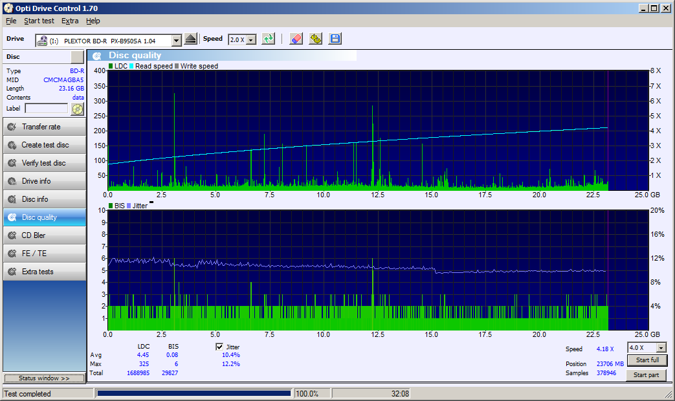Click the gray Write speed legend swatch
The height and width of the screenshot is (401, 675).
click(x=177, y=66)
